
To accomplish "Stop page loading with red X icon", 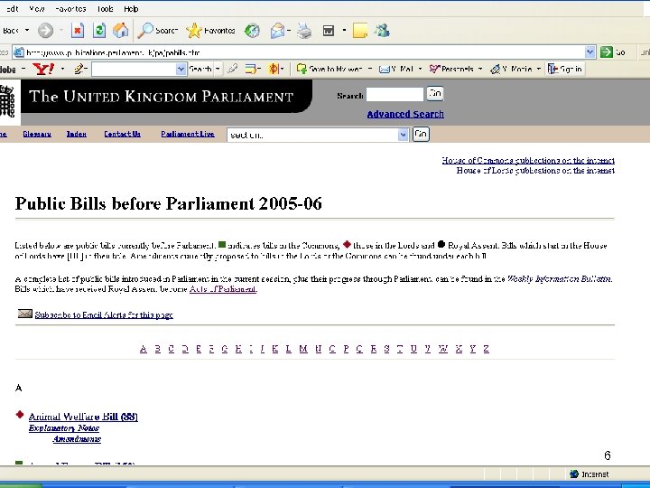I will [78, 31].
